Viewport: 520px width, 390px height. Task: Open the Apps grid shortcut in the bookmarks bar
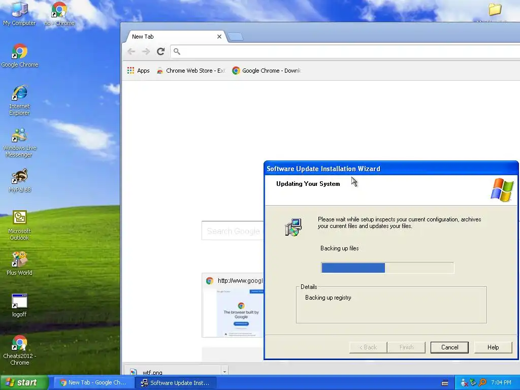point(138,70)
